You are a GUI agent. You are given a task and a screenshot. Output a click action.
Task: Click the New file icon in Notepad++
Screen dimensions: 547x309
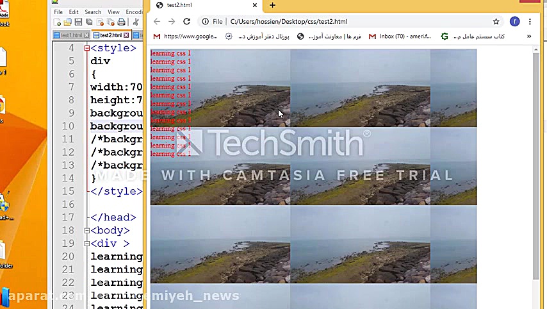57,22
